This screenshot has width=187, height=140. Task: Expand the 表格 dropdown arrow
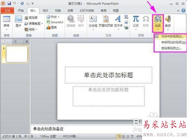pyautogui.click(x=6, y=29)
